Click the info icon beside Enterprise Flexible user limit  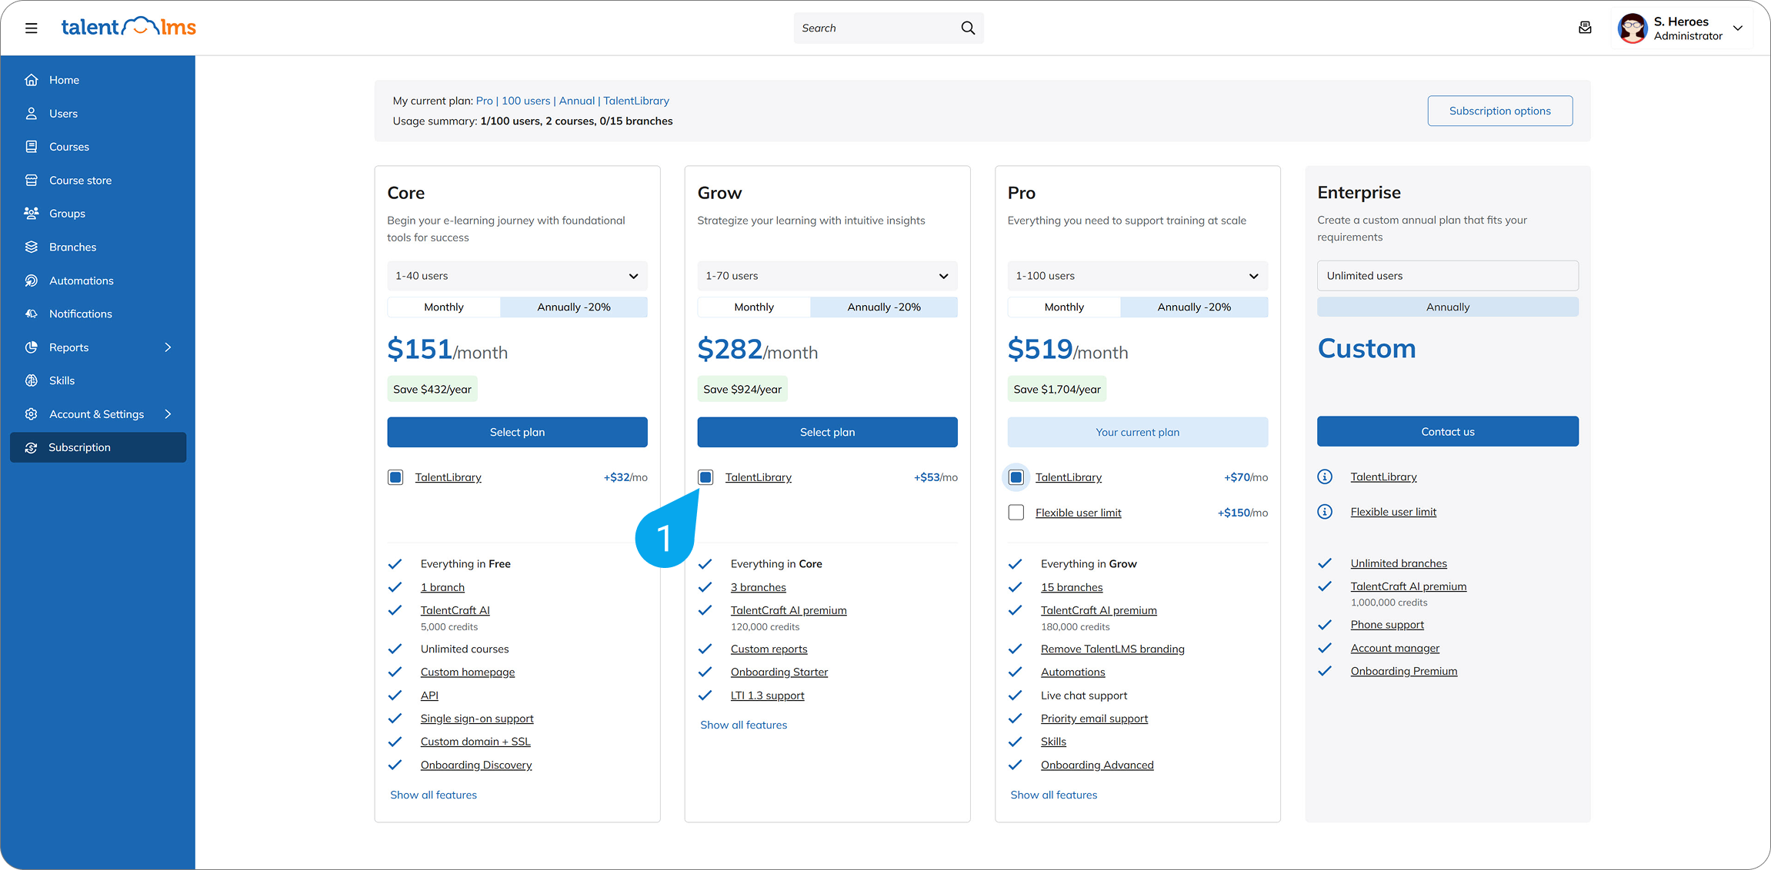1325,512
